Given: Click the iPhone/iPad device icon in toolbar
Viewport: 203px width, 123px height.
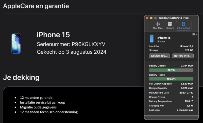Looking at the screenshot, I should 183,24.
